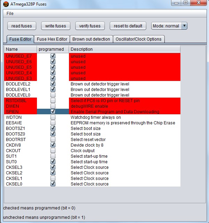The image size is (209, 223).
Task: Check the CKSEL1 checkbox
Action: pos(53,178)
